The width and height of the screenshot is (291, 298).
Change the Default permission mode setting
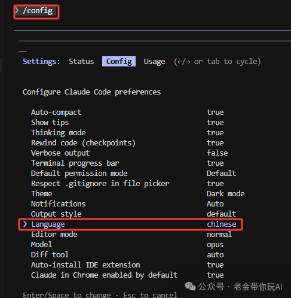[134, 174]
